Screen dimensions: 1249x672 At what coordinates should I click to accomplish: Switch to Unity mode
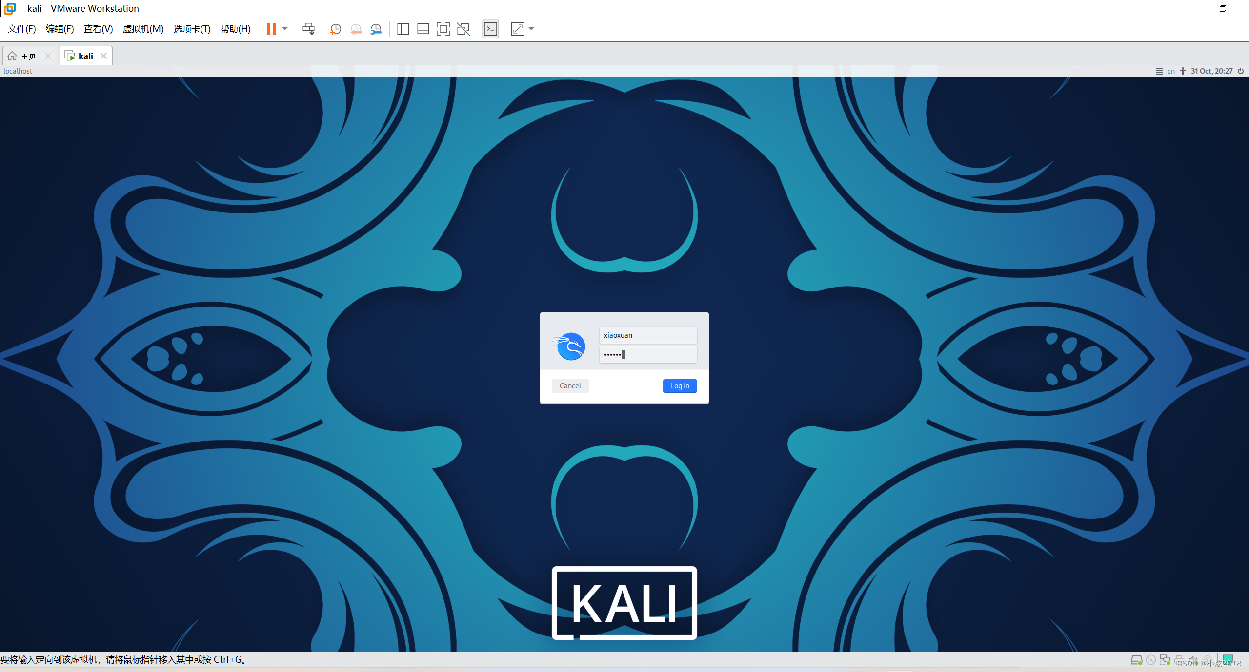[463, 29]
